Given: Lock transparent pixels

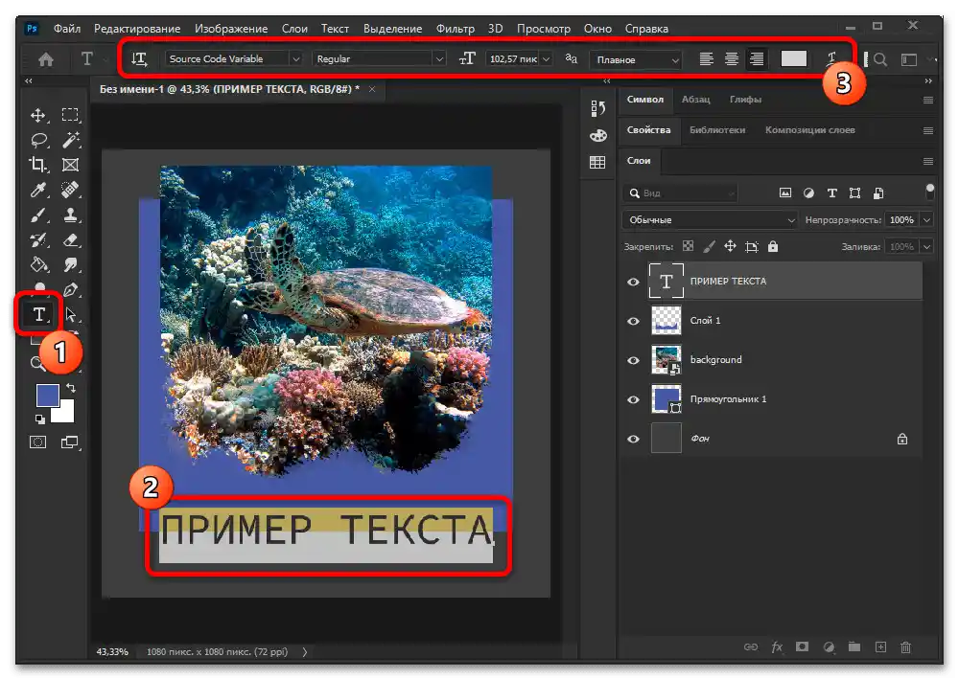Looking at the screenshot, I should pyautogui.click(x=688, y=246).
